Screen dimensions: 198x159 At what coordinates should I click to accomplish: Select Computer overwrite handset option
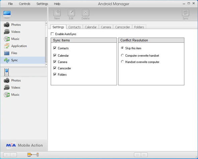pos(122,55)
